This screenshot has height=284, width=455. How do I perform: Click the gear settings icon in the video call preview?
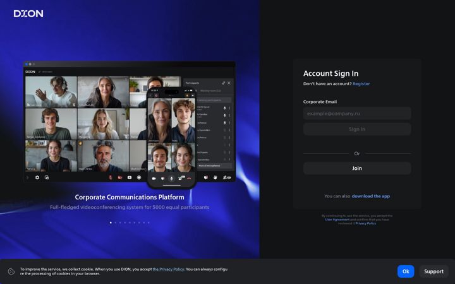pos(37,177)
